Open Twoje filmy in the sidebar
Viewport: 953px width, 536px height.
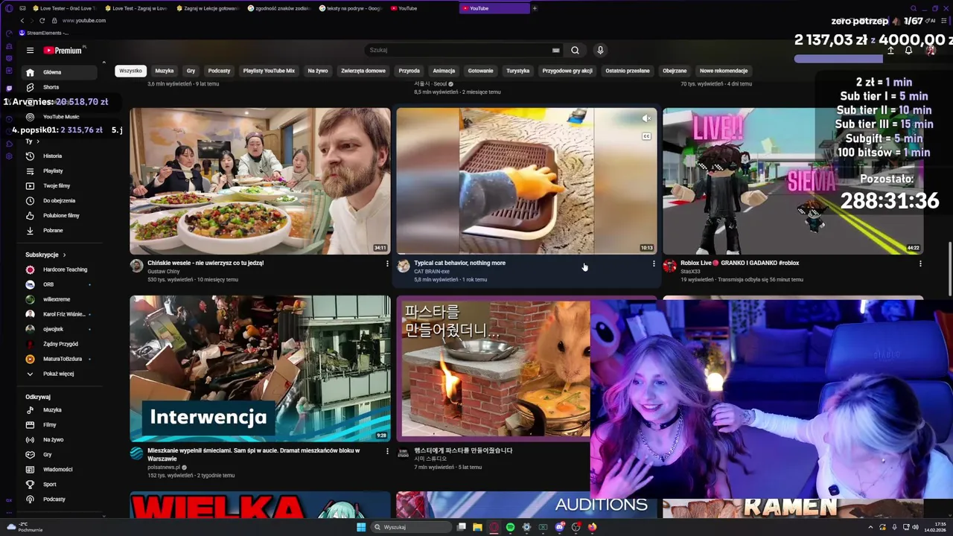57,186
